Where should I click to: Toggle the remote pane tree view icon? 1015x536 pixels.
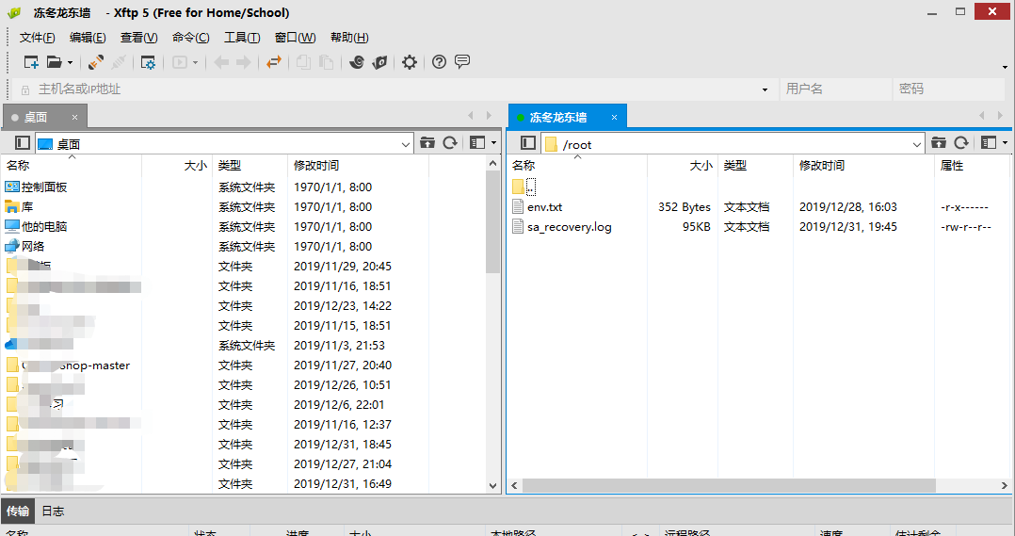point(528,142)
